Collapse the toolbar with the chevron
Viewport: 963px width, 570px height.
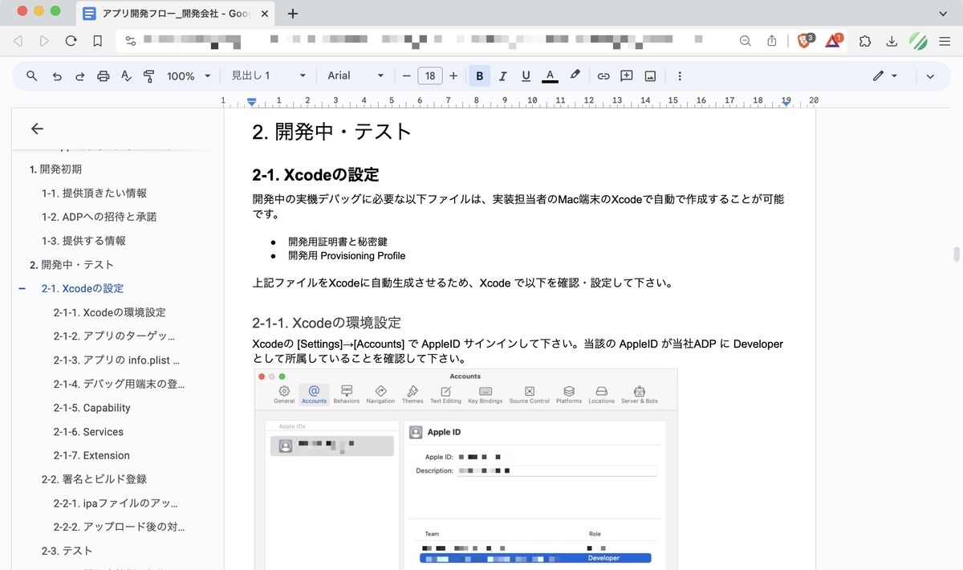pyautogui.click(x=930, y=76)
